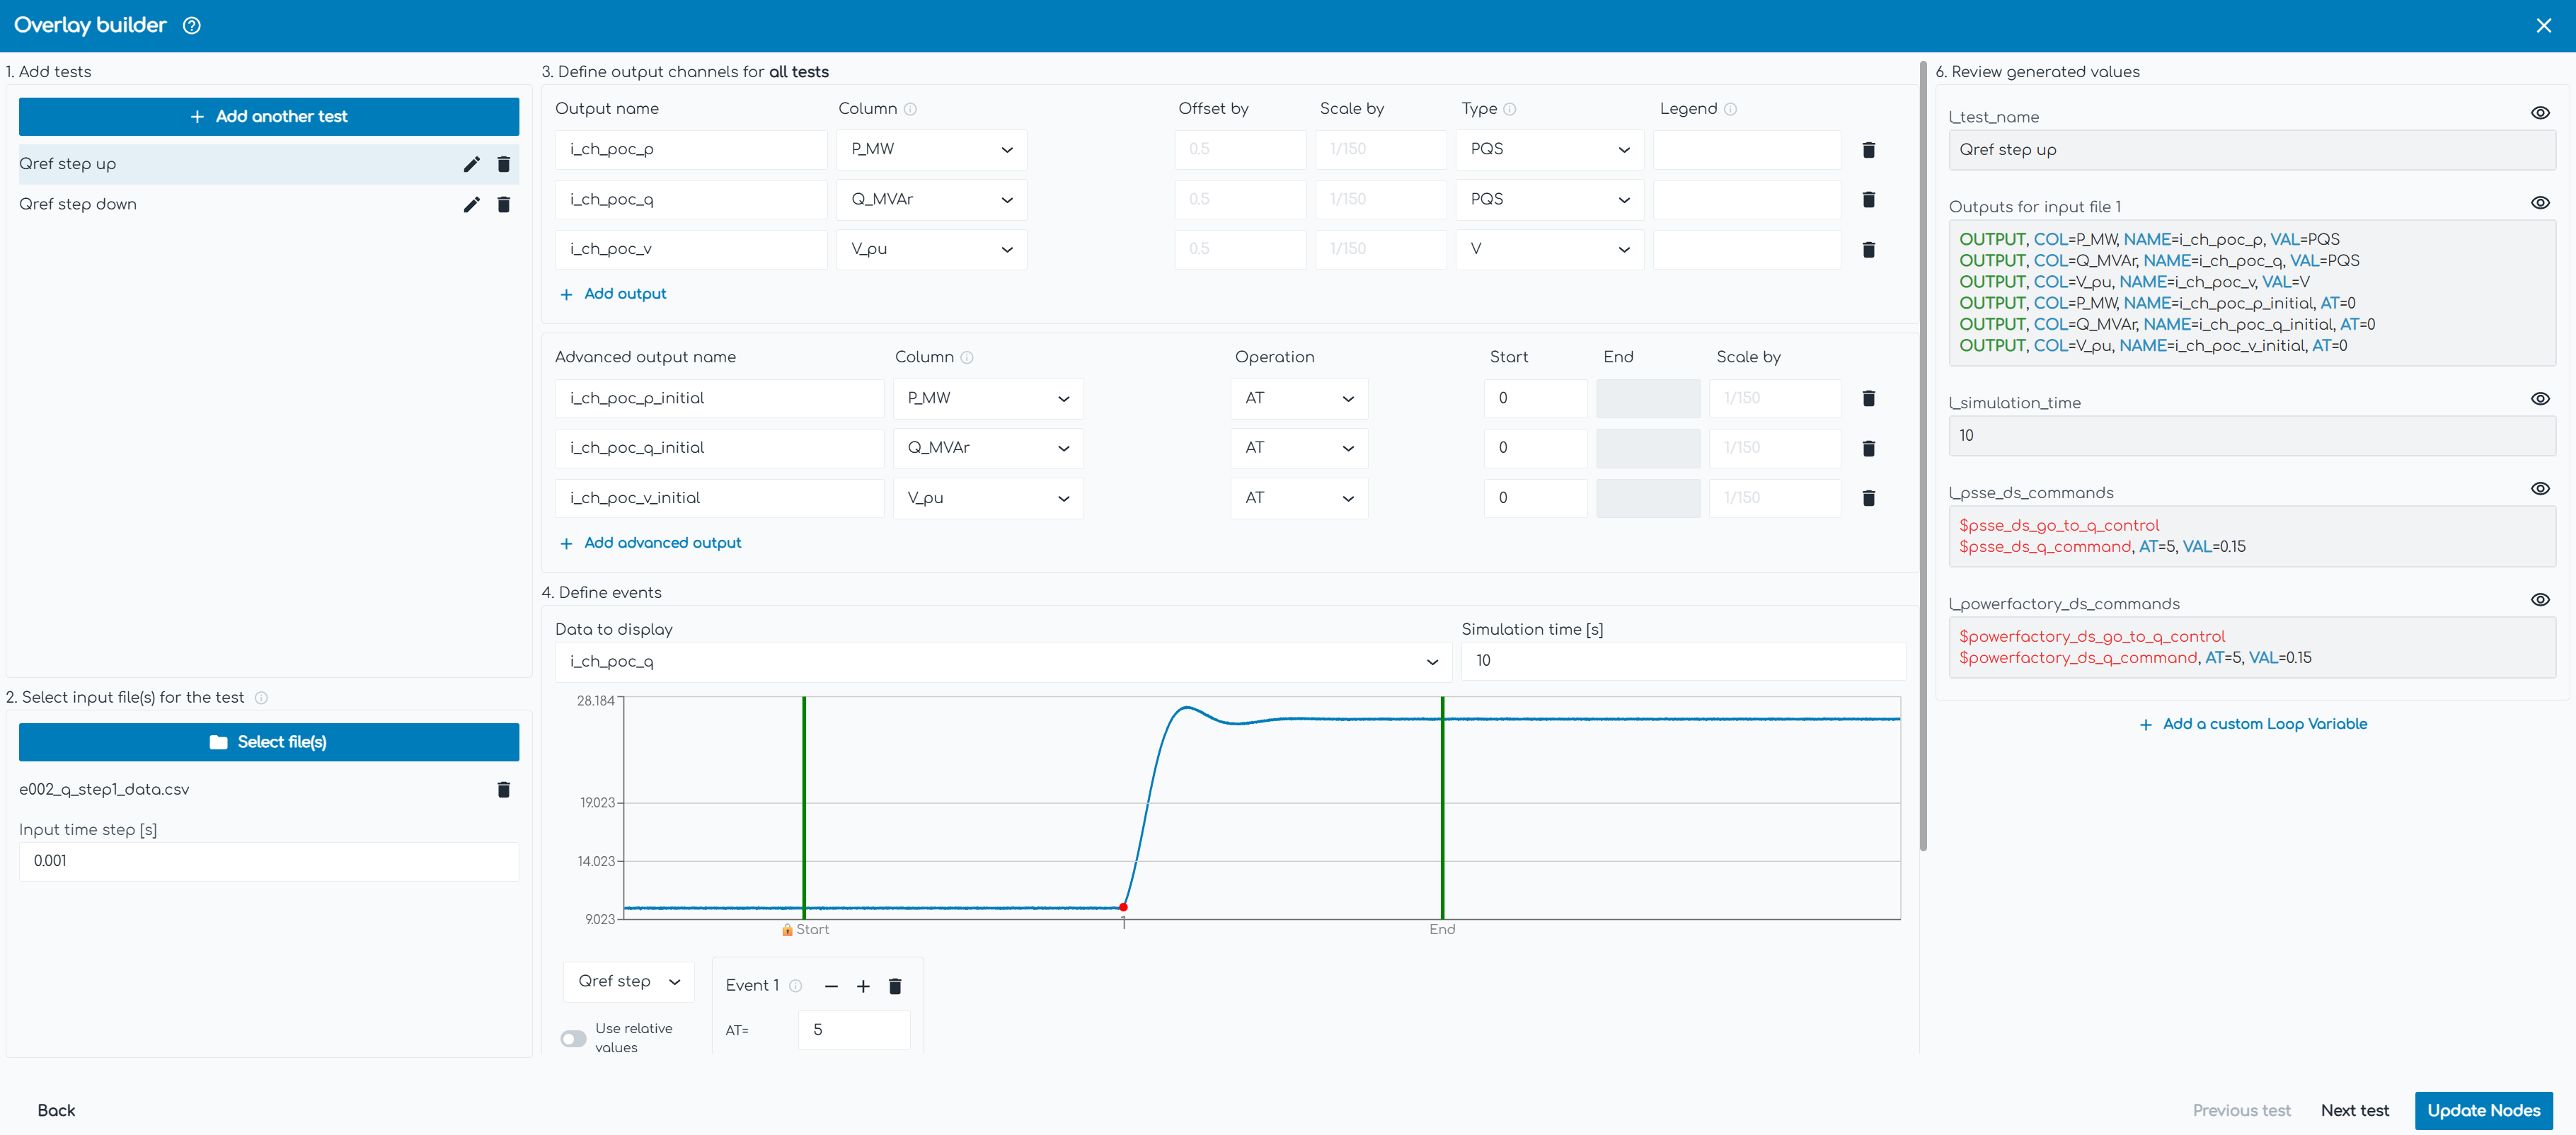Select Qref step down in test list

click(x=78, y=205)
